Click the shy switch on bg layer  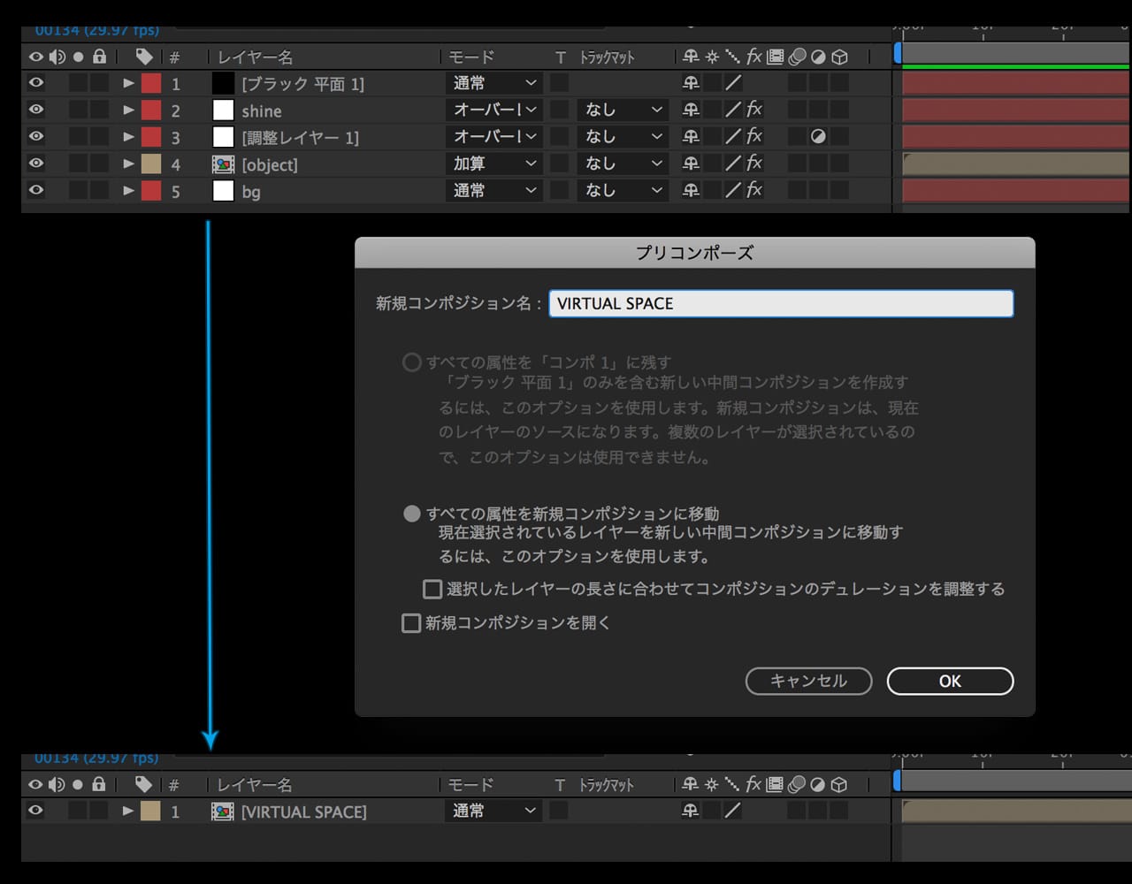tap(691, 191)
